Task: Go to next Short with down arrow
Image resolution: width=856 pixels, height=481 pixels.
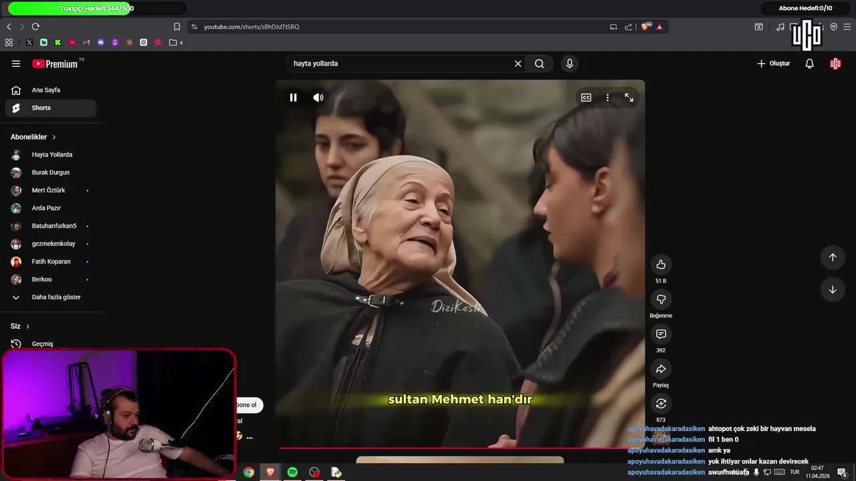Action: coord(833,289)
